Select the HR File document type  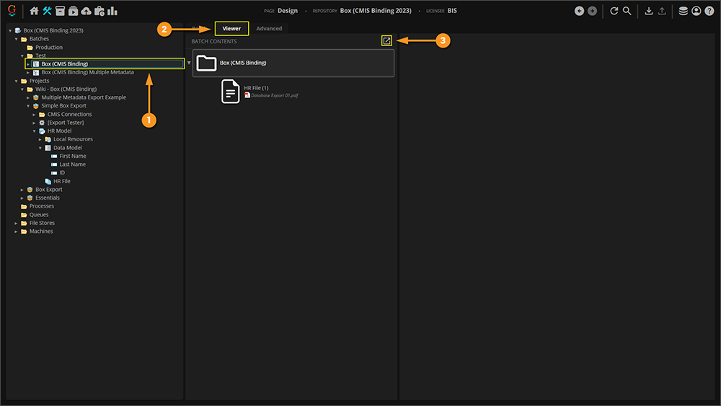[x=61, y=181]
